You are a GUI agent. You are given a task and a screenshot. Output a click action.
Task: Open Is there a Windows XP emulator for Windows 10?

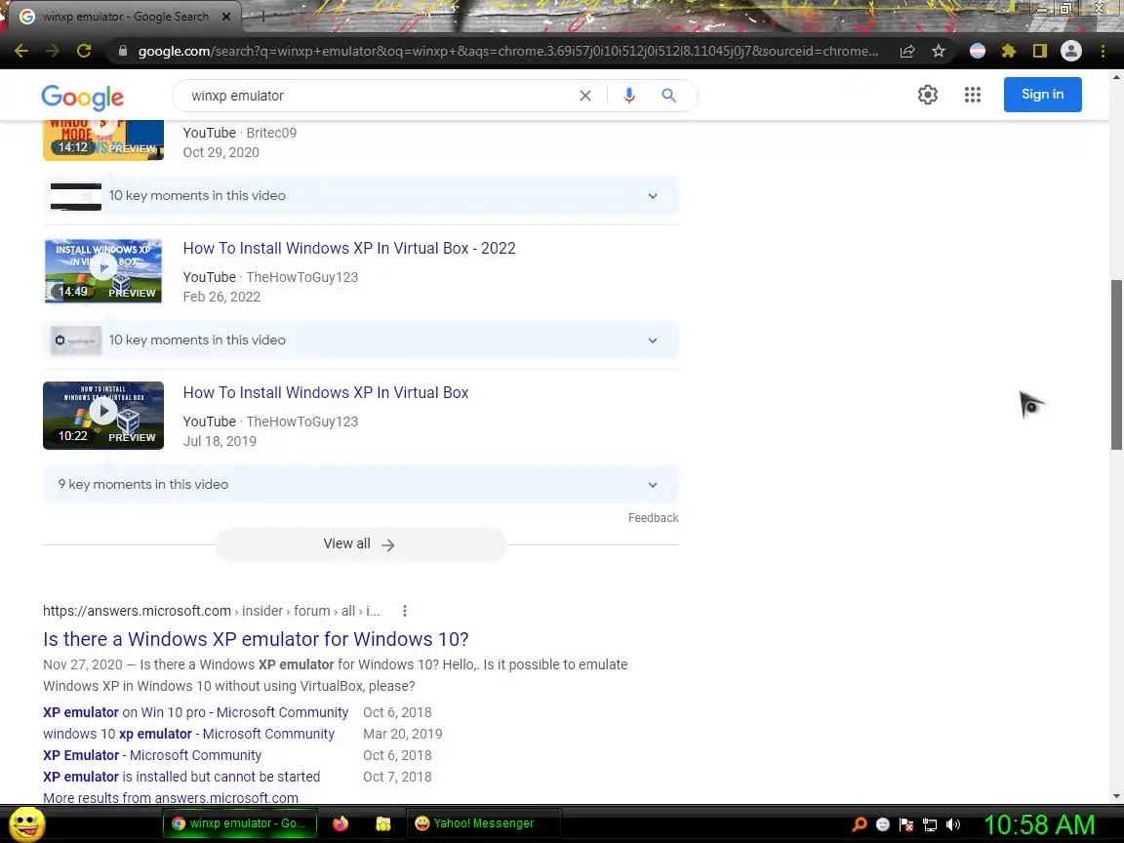(x=256, y=639)
